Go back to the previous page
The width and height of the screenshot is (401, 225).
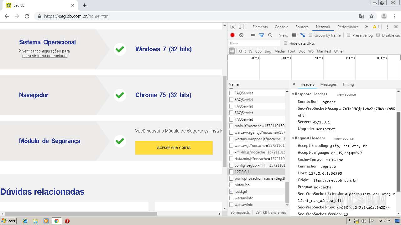pyautogui.click(x=7, y=16)
